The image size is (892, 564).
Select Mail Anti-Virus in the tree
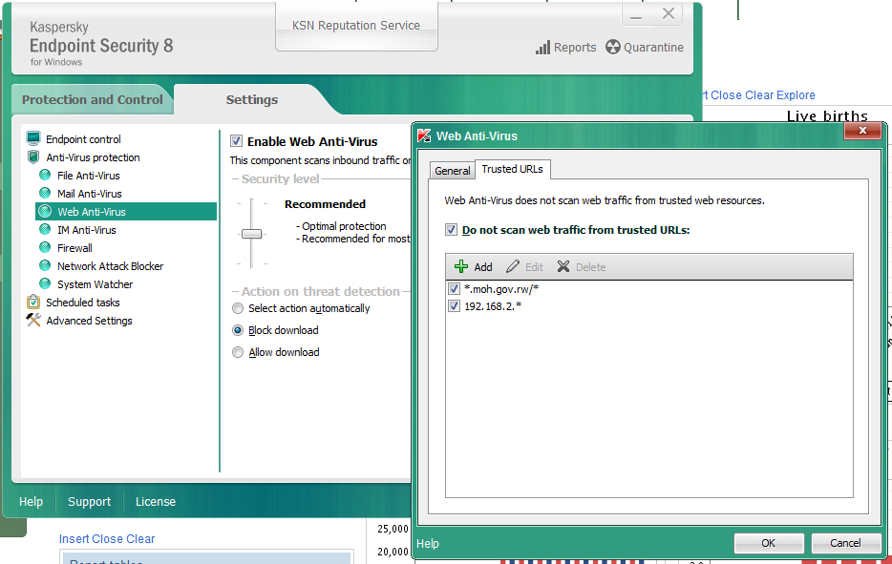point(90,194)
